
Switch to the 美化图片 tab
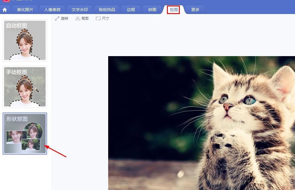25,9
